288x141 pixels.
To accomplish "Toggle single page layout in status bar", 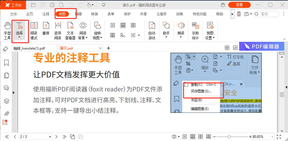I will pyautogui.click(x=185, y=137).
